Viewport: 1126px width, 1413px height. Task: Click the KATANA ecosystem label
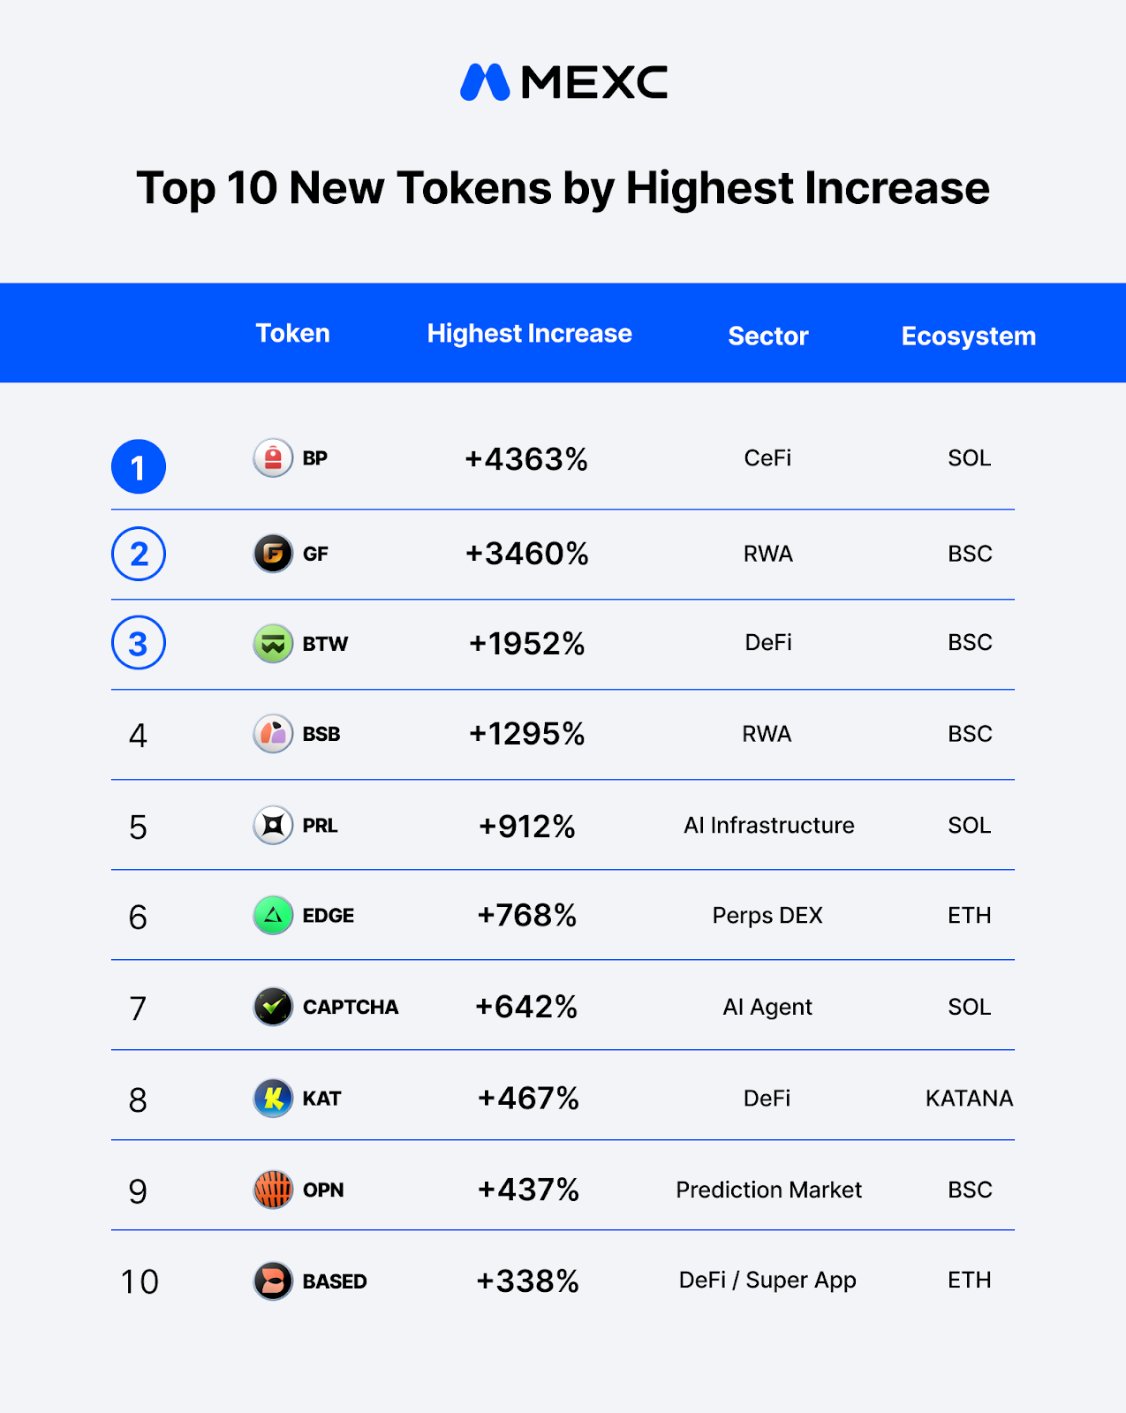click(969, 1099)
